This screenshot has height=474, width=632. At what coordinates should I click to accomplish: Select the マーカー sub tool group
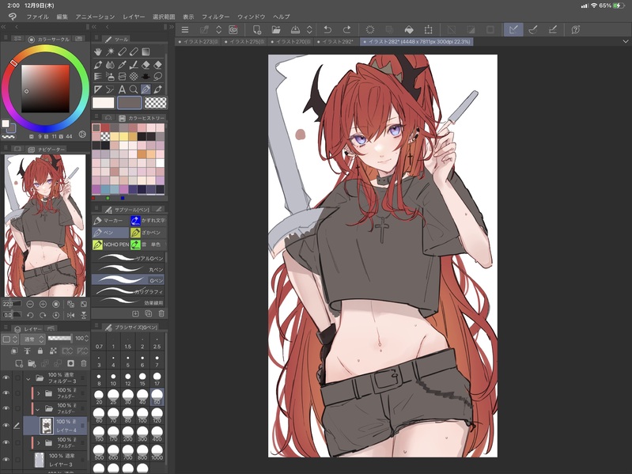[110, 221]
